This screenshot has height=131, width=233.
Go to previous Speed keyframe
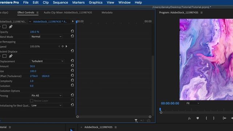59,46
